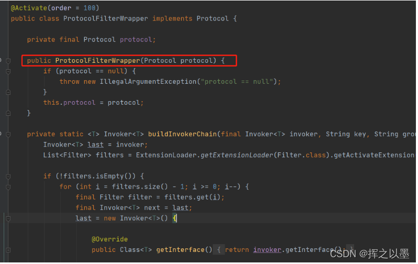418x264 pixels.
Task: Click 'getInterface()' method name after 'public Class<T>'
Action: [x=184, y=250]
